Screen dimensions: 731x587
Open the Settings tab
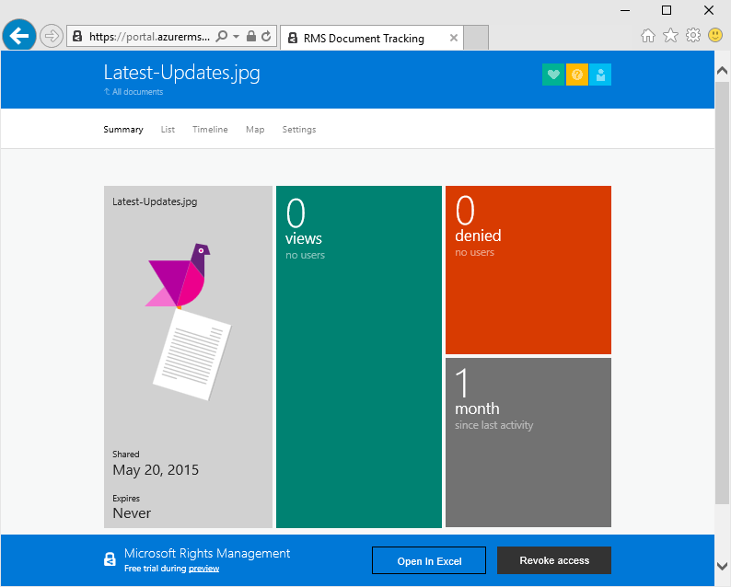click(x=299, y=130)
